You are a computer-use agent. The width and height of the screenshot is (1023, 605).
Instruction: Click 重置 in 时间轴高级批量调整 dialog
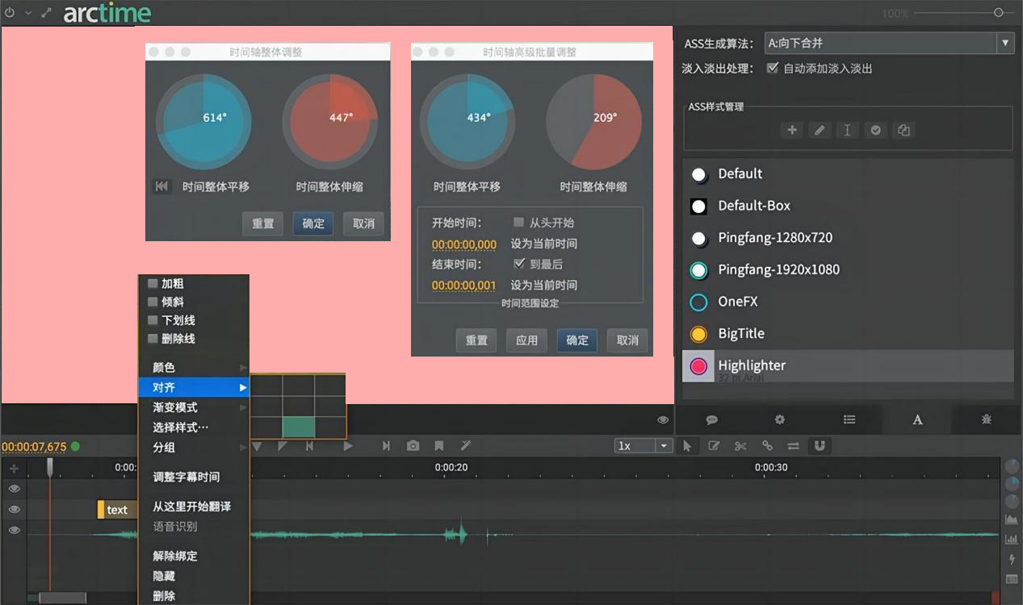[x=476, y=340]
